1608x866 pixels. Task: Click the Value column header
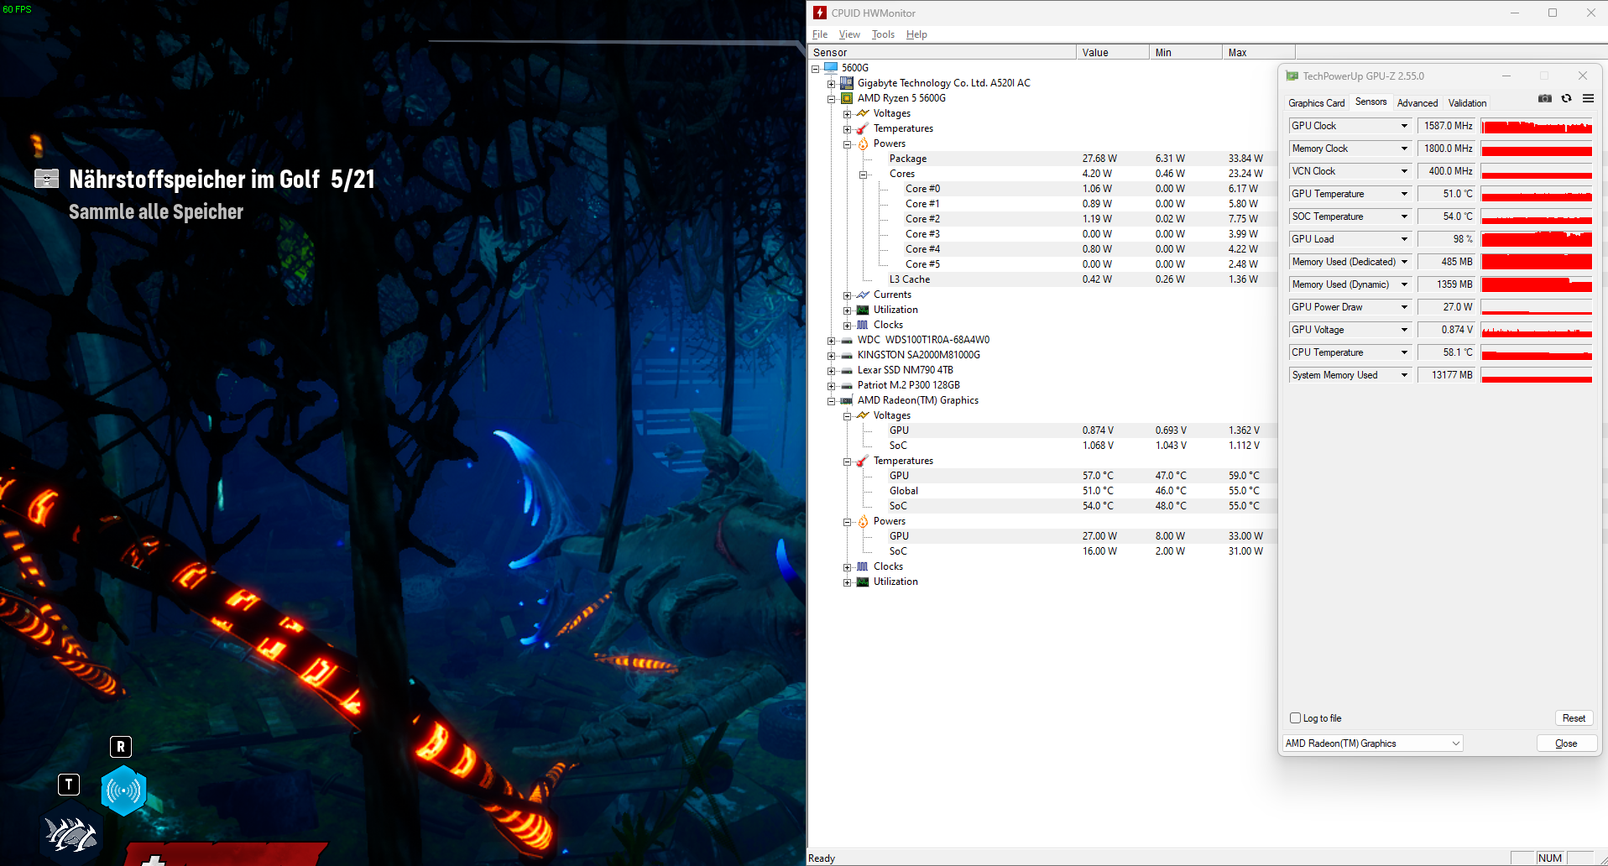point(1113,52)
